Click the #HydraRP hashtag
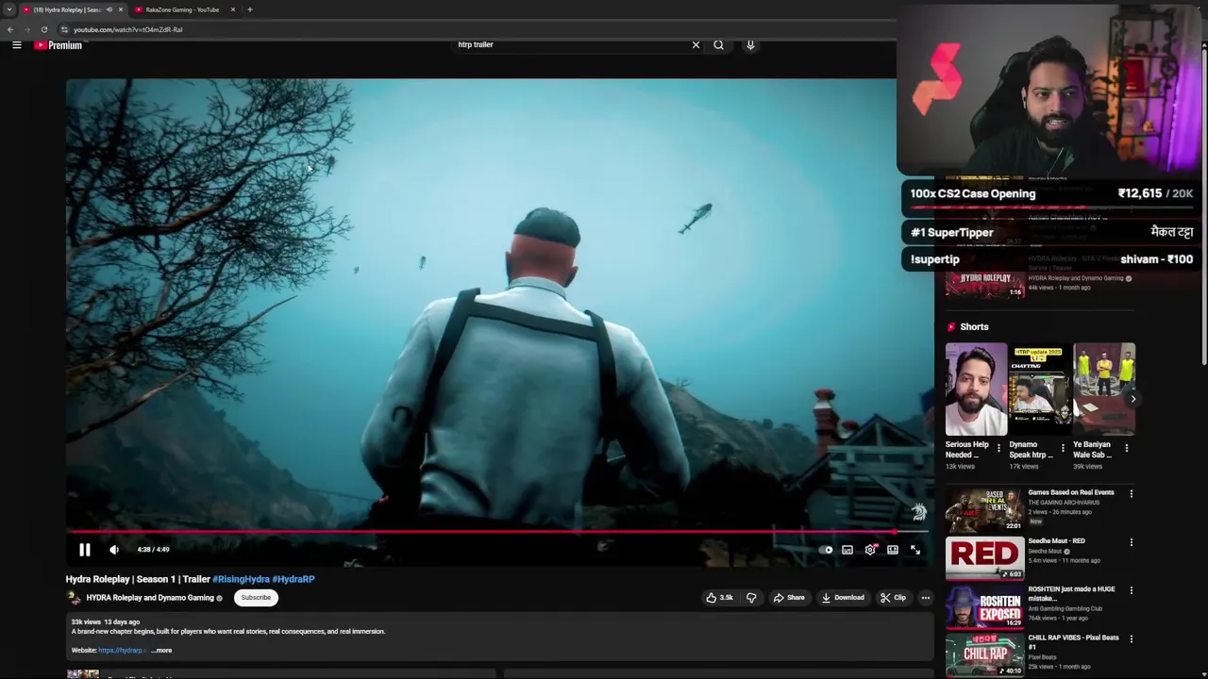Screen dimensions: 1208x679 pyautogui.click(x=294, y=579)
